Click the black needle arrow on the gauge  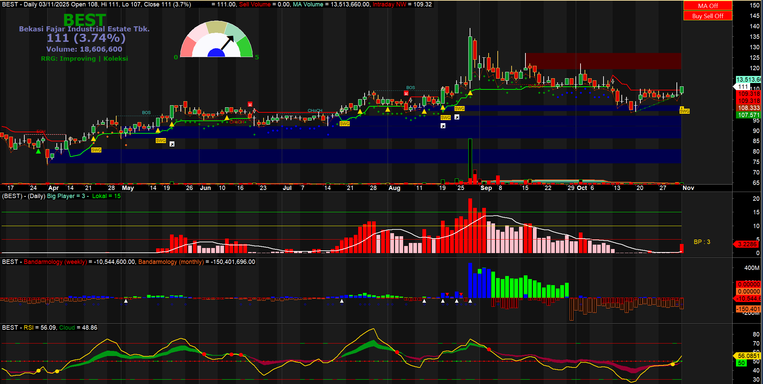pyautogui.click(x=228, y=43)
